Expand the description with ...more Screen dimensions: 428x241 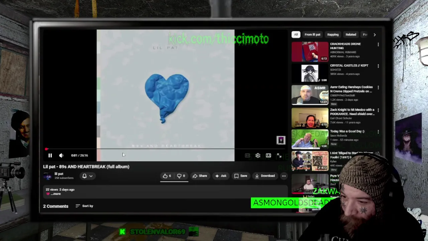[56, 194]
